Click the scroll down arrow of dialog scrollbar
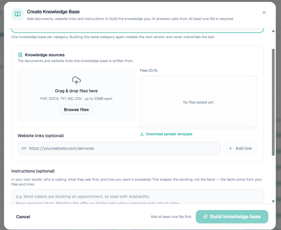 pyautogui.click(x=273, y=201)
